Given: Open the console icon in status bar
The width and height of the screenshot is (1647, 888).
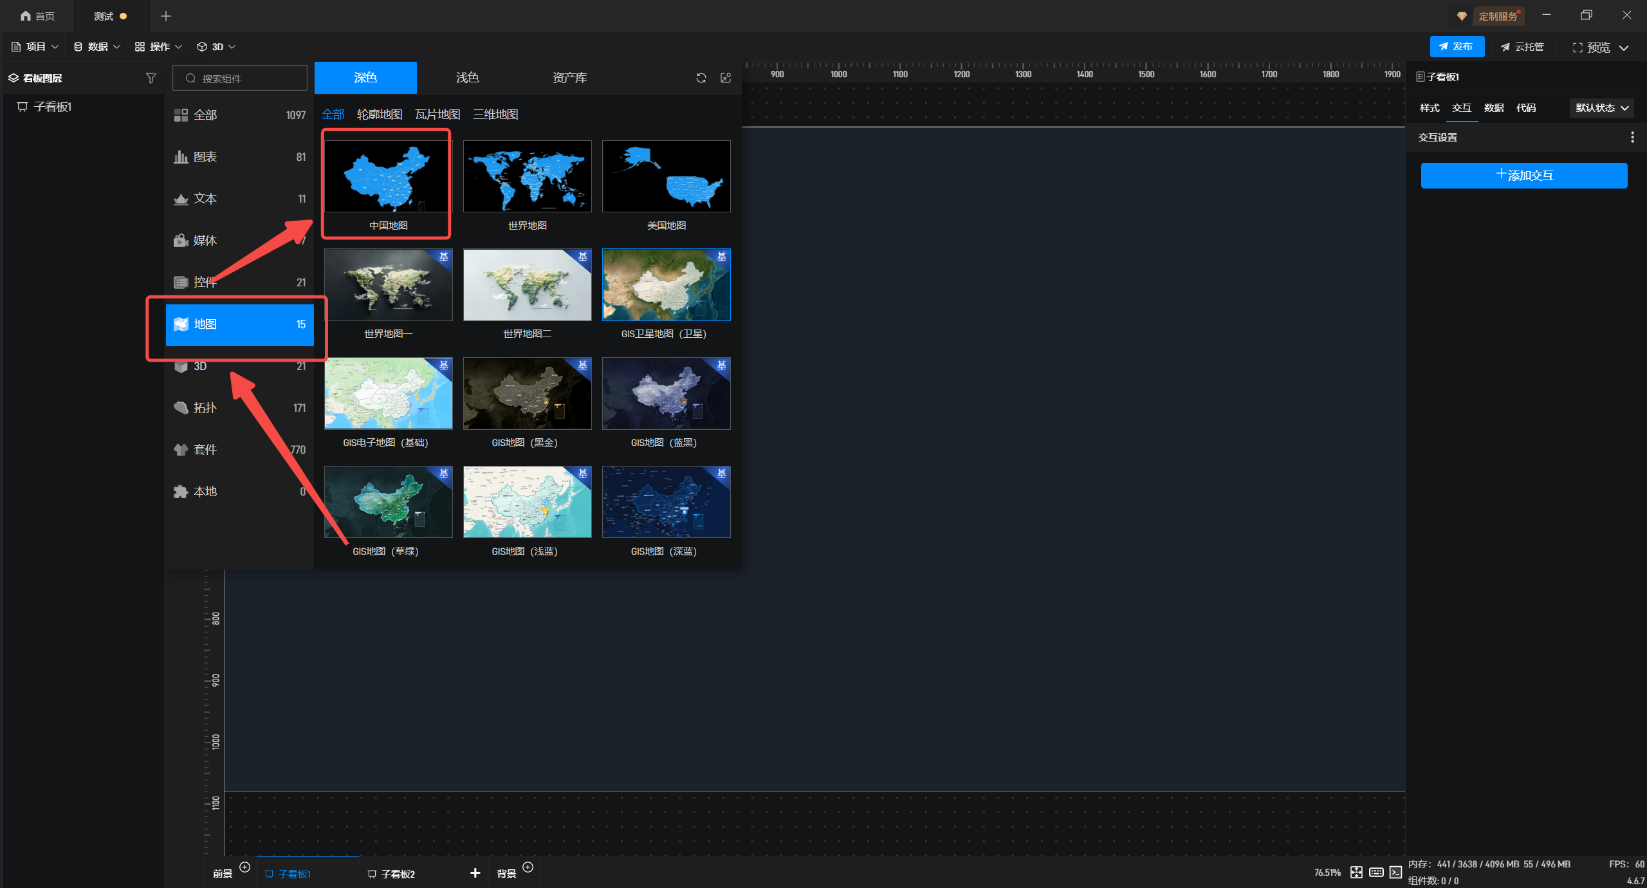Looking at the screenshot, I should pyautogui.click(x=1395, y=872).
